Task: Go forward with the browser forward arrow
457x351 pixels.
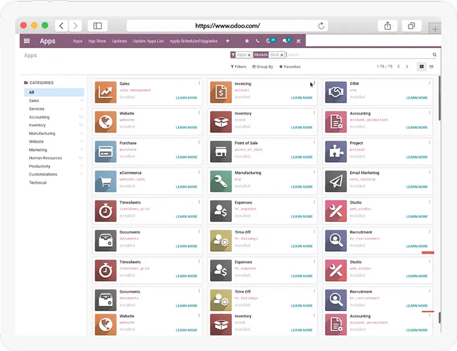Action: click(75, 26)
